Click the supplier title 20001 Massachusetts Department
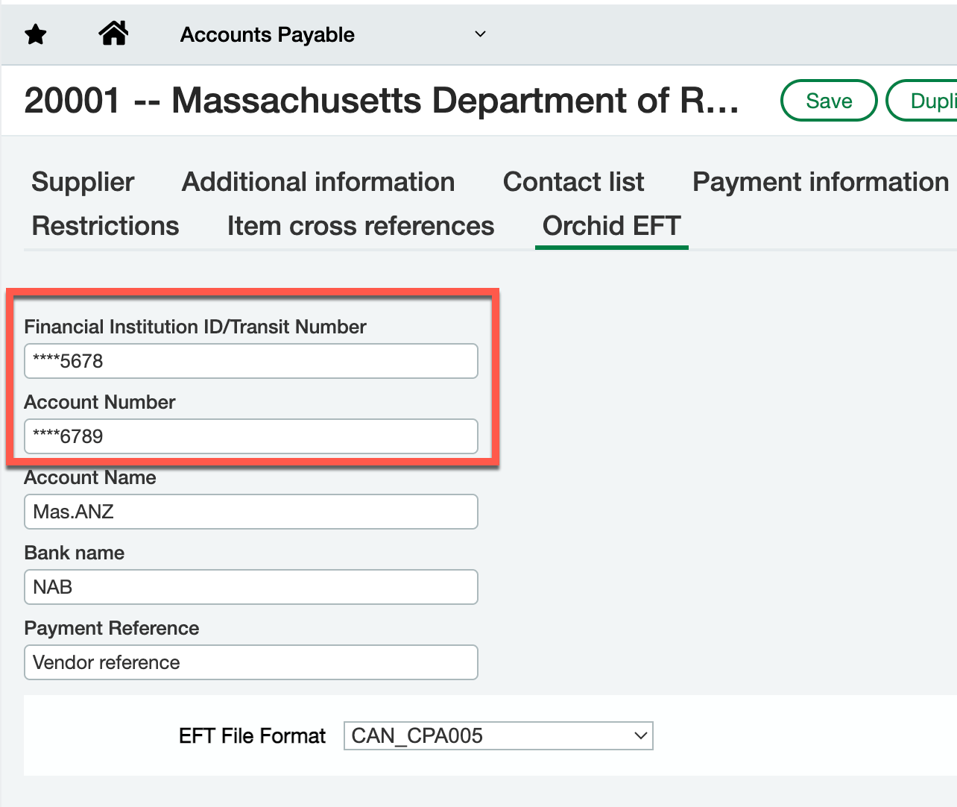 tap(381, 101)
